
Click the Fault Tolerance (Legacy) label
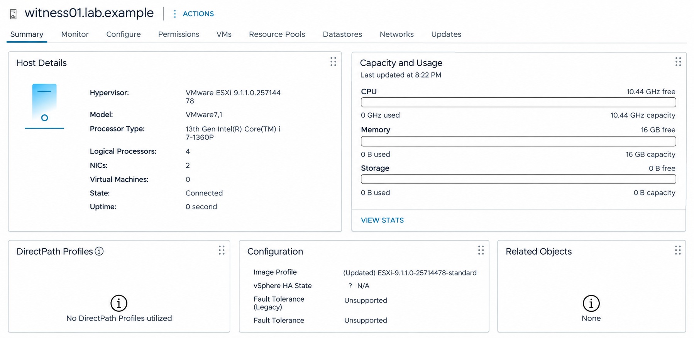point(279,303)
